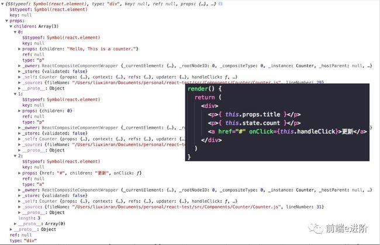Image resolution: width=380 pixels, height=245 pixels.
Task: Select the length: 3 row
Action: tap(29, 218)
